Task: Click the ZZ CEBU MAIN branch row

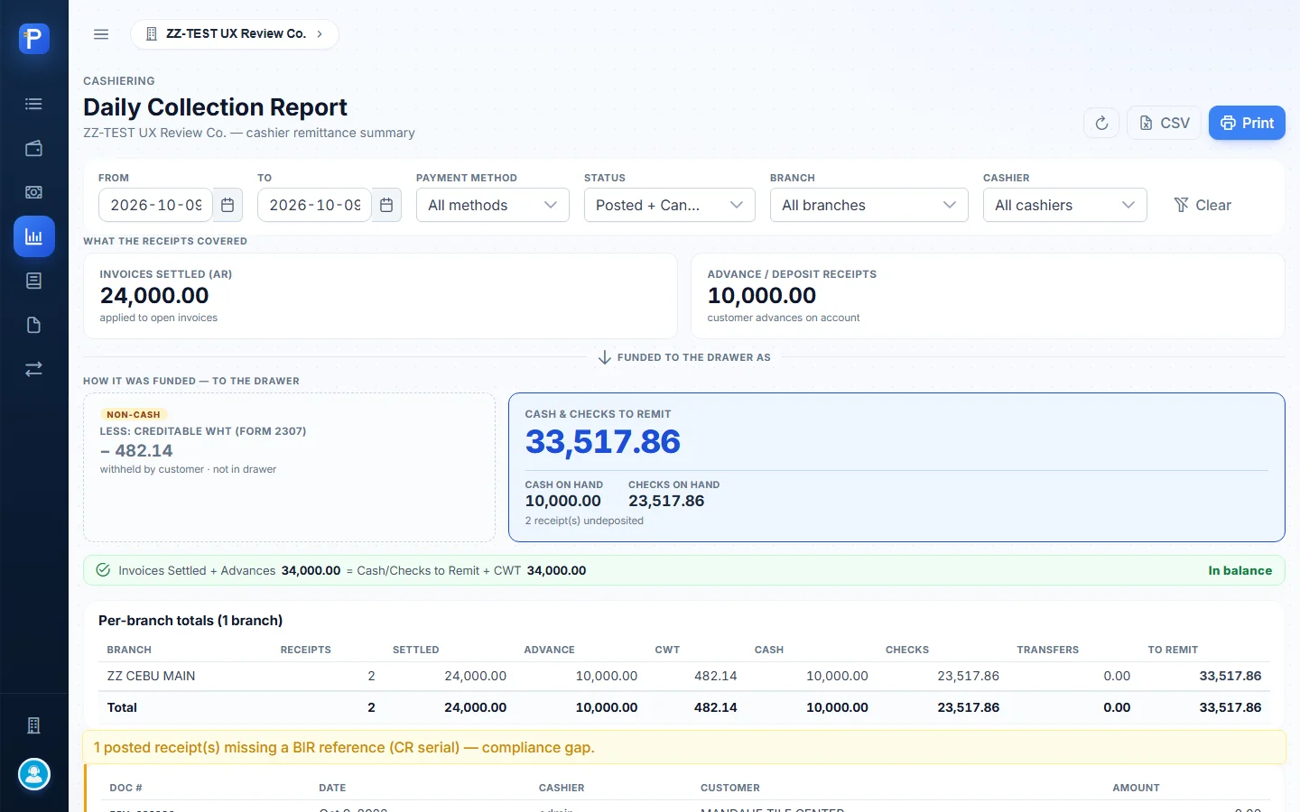Action: (x=683, y=676)
